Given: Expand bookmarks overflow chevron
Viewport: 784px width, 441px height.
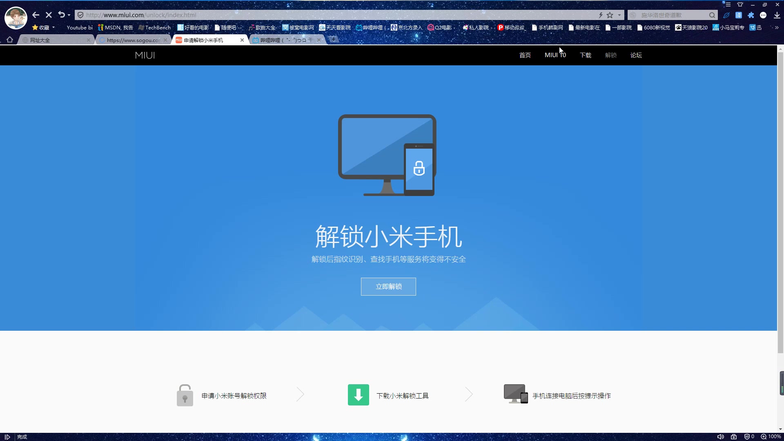Looking at the screenshot, I should tap(777, 27).
